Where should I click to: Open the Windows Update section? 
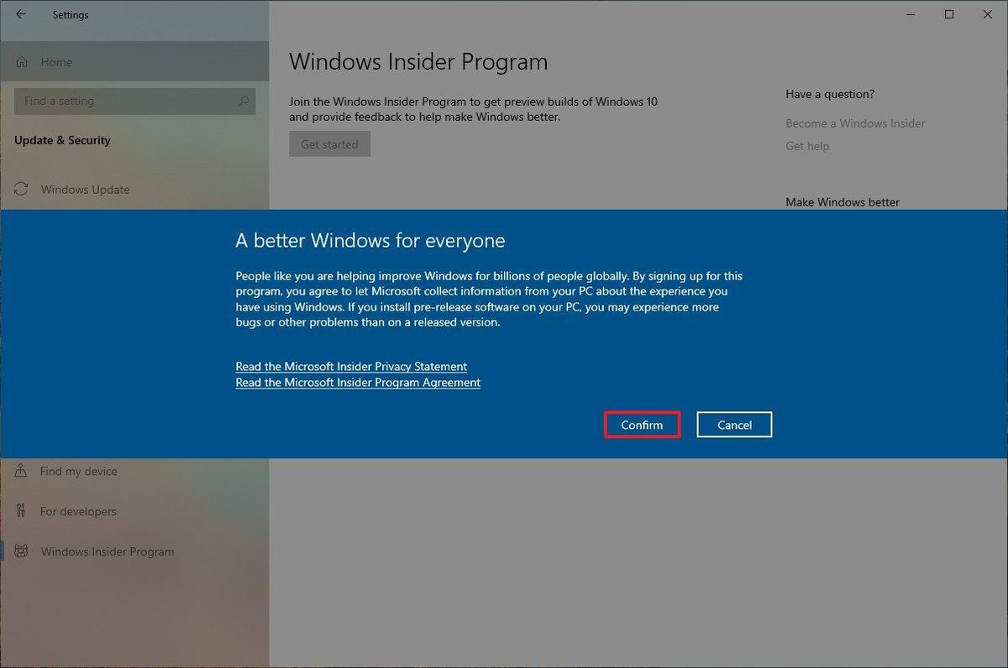(x=85, y=189)
